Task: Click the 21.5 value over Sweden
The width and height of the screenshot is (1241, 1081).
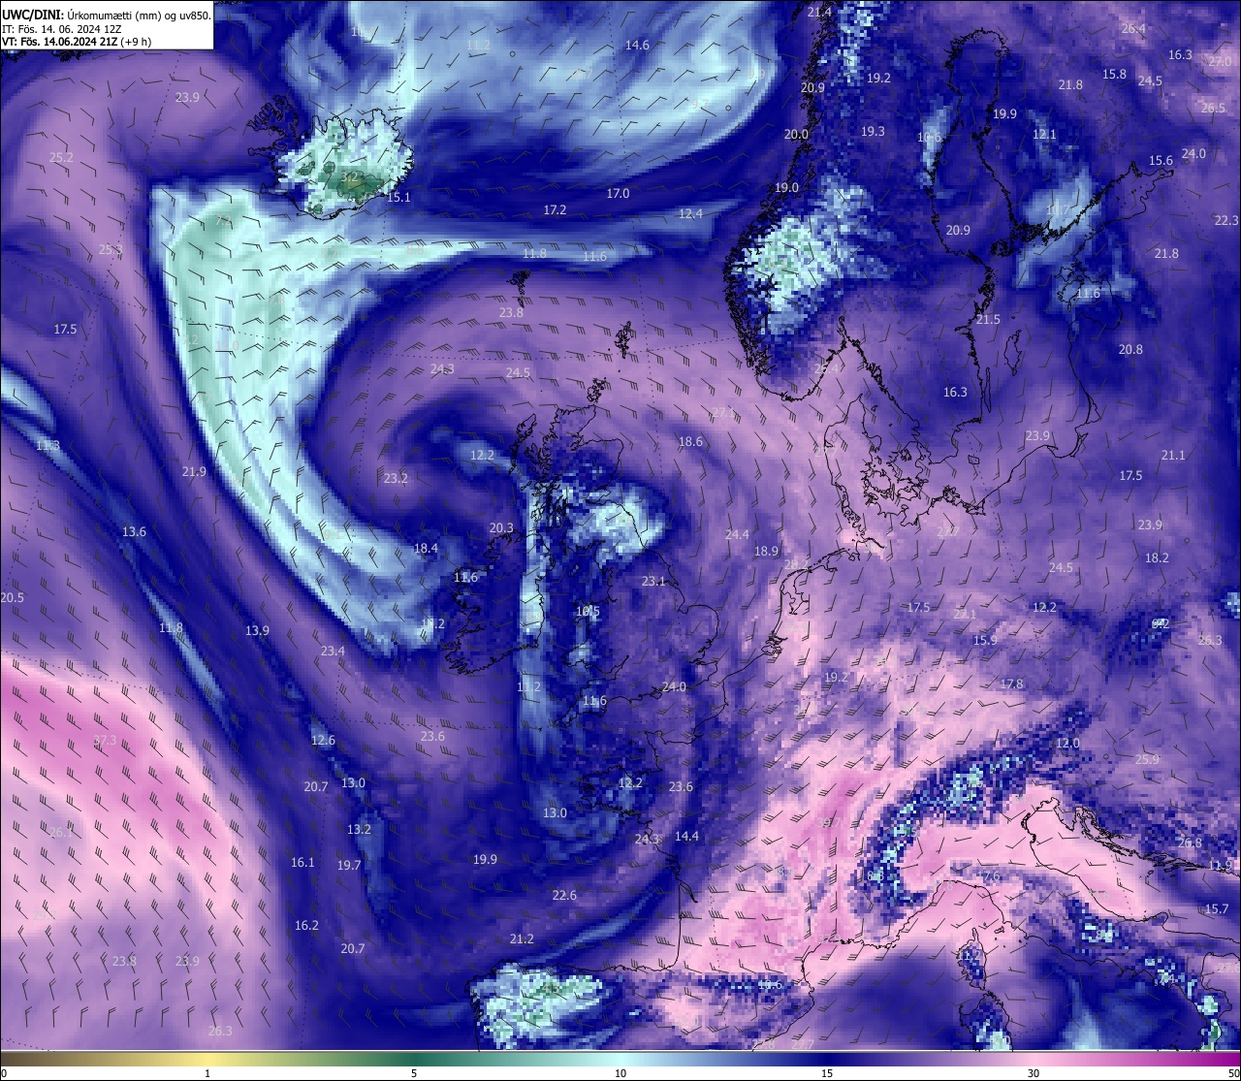Action: tap(987, 319)
